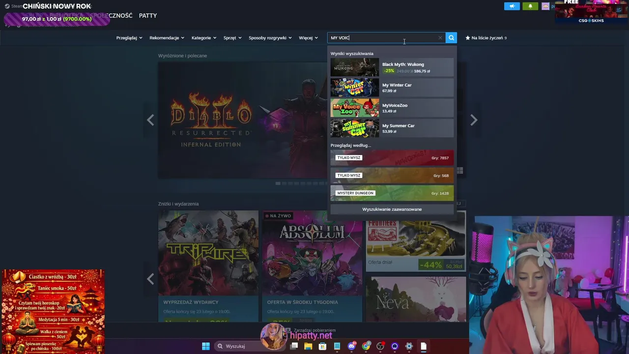Open the Neva game card

pyautogui.click(x=416, y=299)
